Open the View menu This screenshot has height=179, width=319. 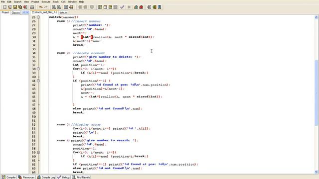26,1
